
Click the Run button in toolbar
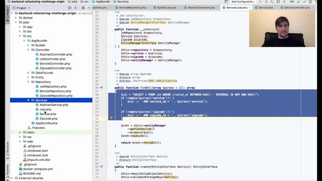pos(261,2)
